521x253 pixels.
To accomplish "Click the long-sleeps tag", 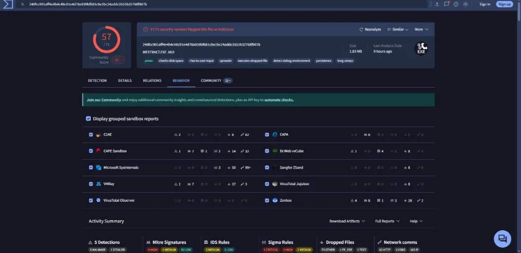I will coord(345,61).
